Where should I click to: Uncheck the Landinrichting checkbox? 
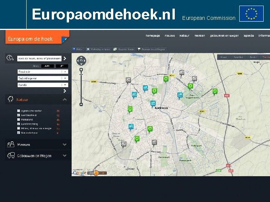pos(19,124)
